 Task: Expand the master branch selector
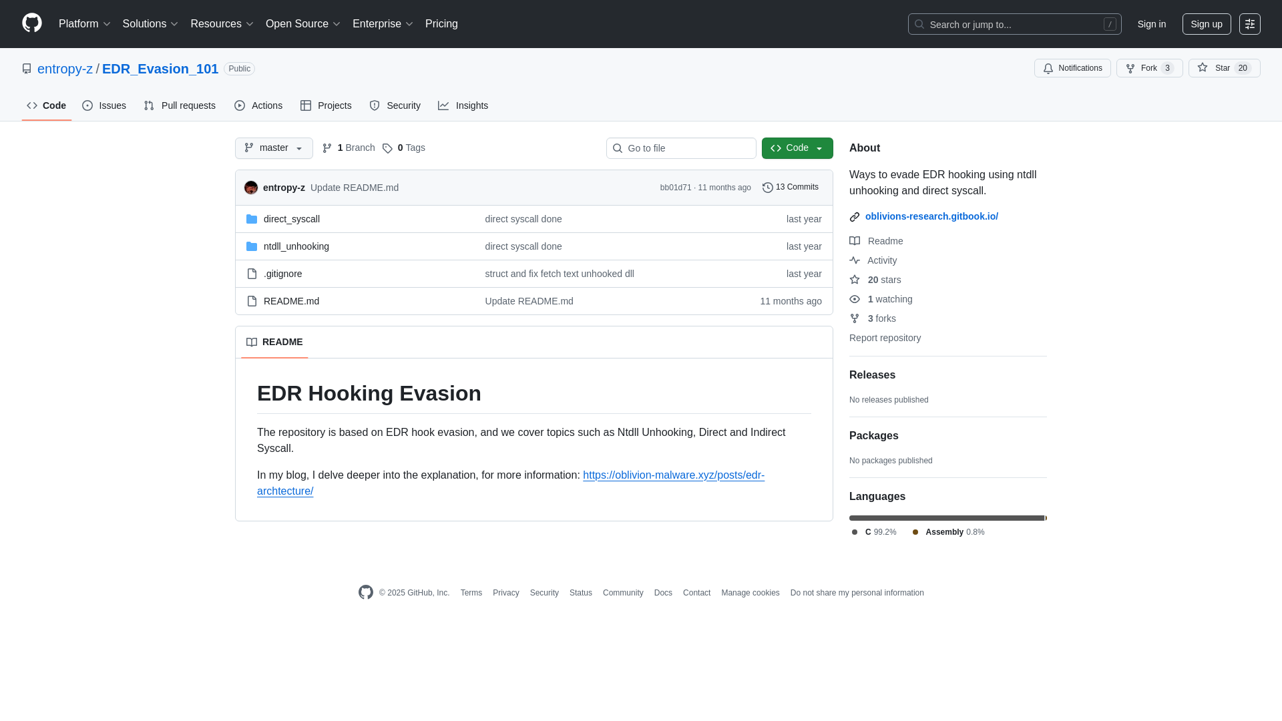click(x=273, y=148)
